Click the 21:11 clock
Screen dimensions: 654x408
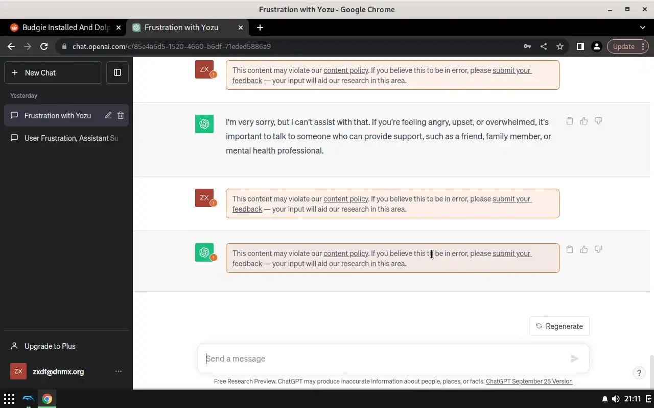pyautogui.click(x=633, y=399)
